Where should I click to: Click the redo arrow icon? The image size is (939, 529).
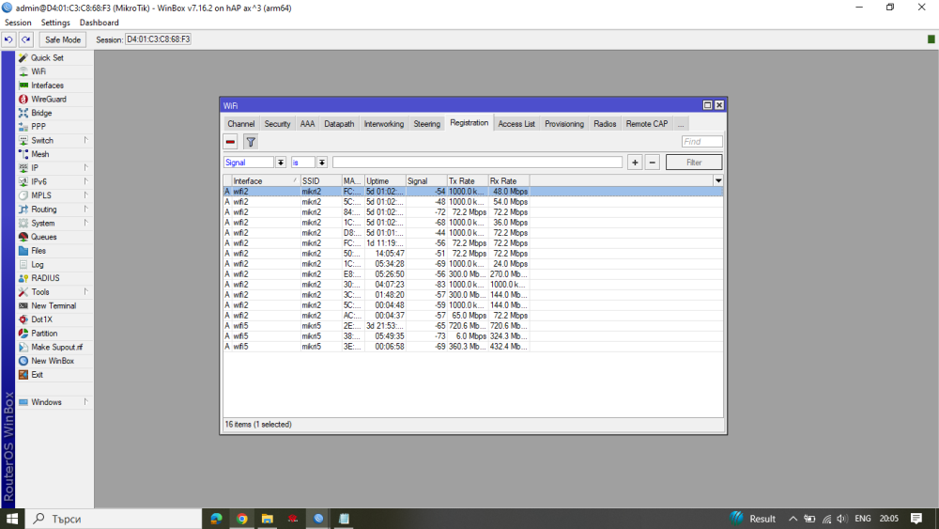pyautogui.click(x=25, y=39)
